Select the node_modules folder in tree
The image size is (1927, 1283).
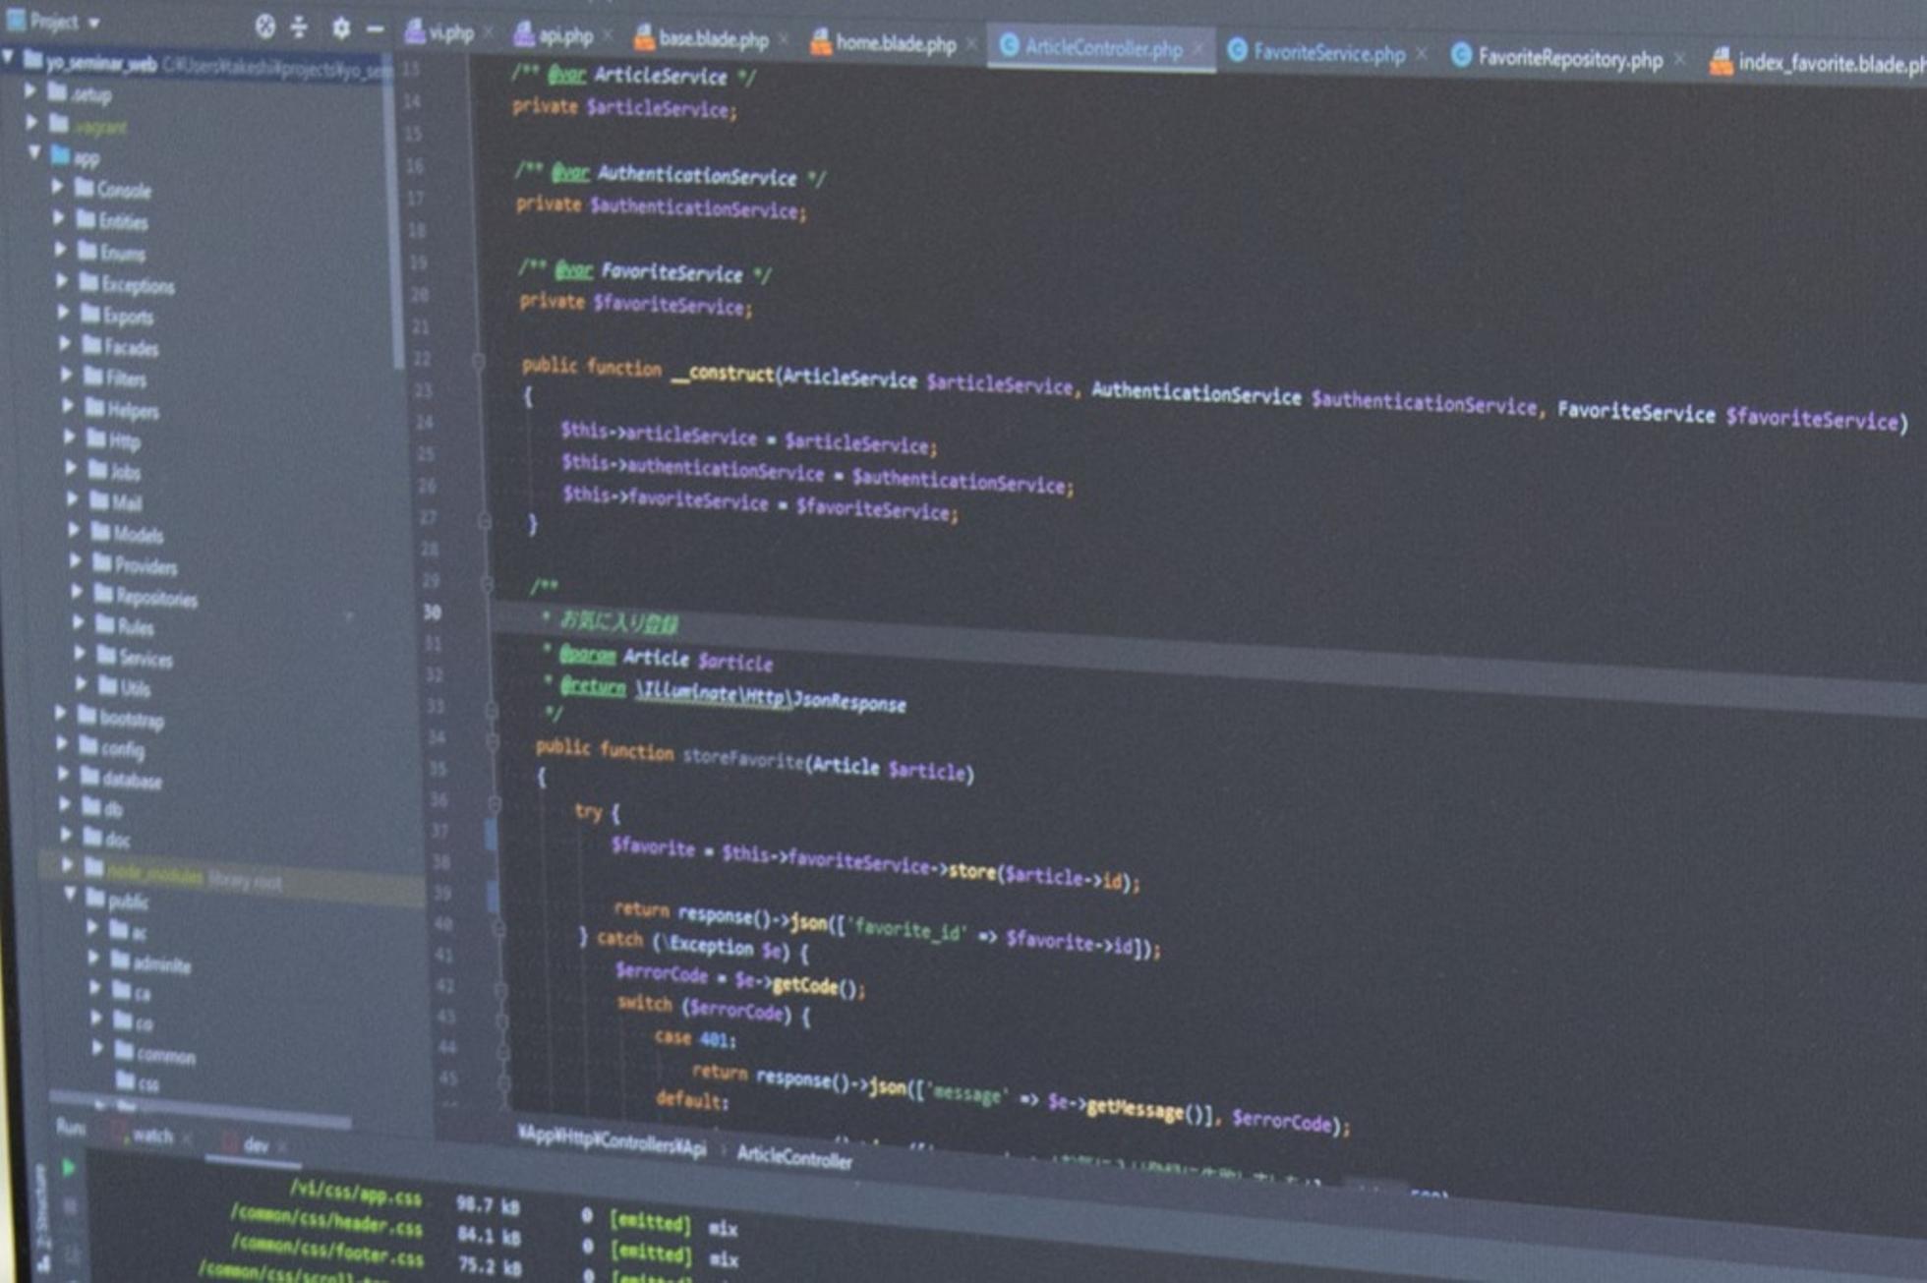tap(155, 873)
